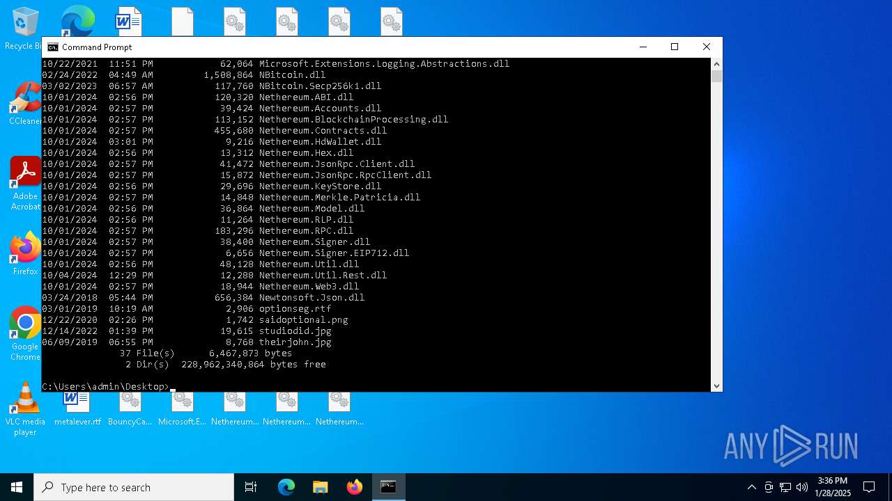Click the Nethereum.Util.Rest.dll entry
The height and width of the screenshot is (501, 892).
pyautogui.click(x=323, y=276)
